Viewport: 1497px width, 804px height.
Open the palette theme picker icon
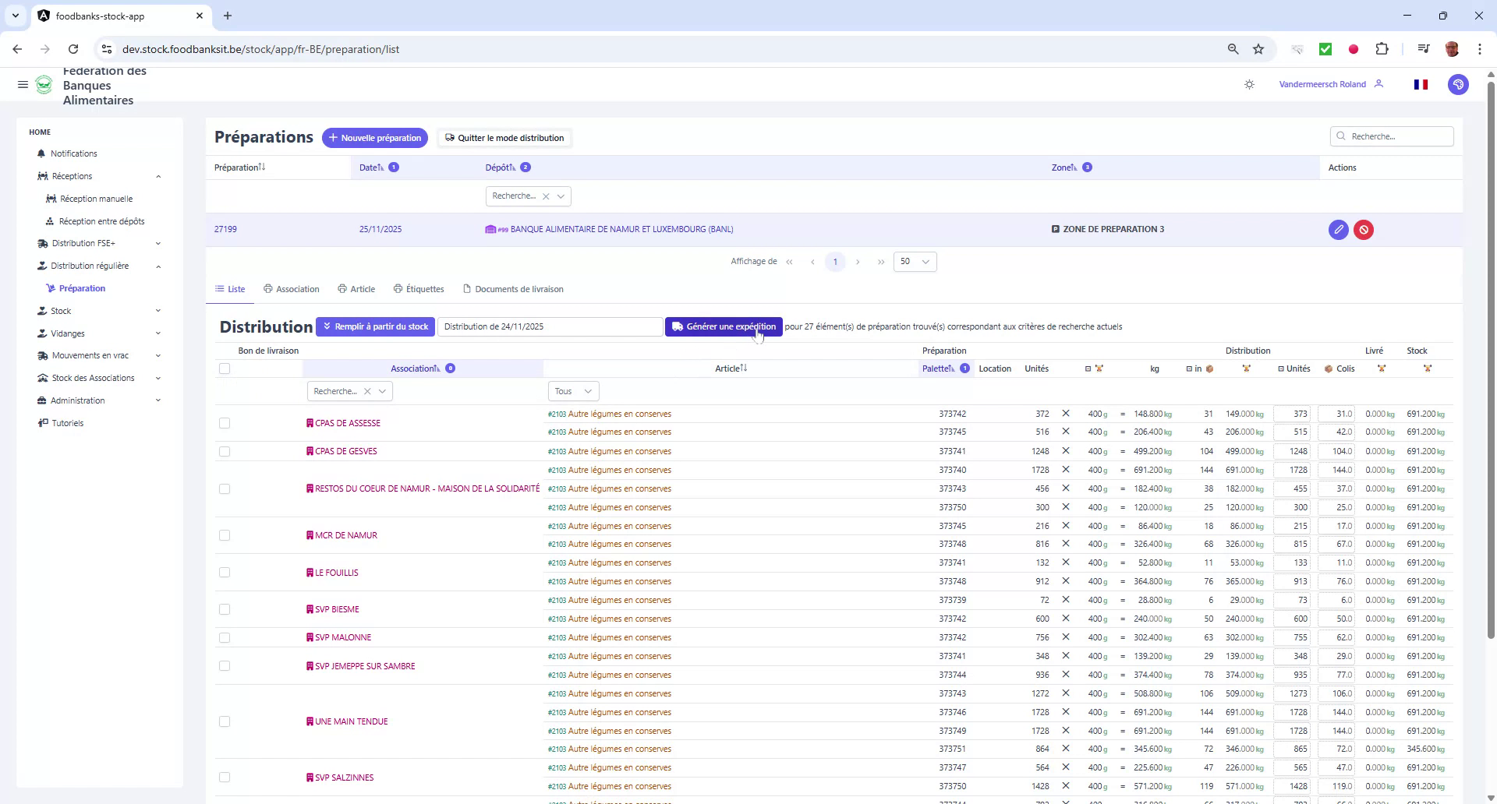pyautogui.click(x=1459, y=84)
